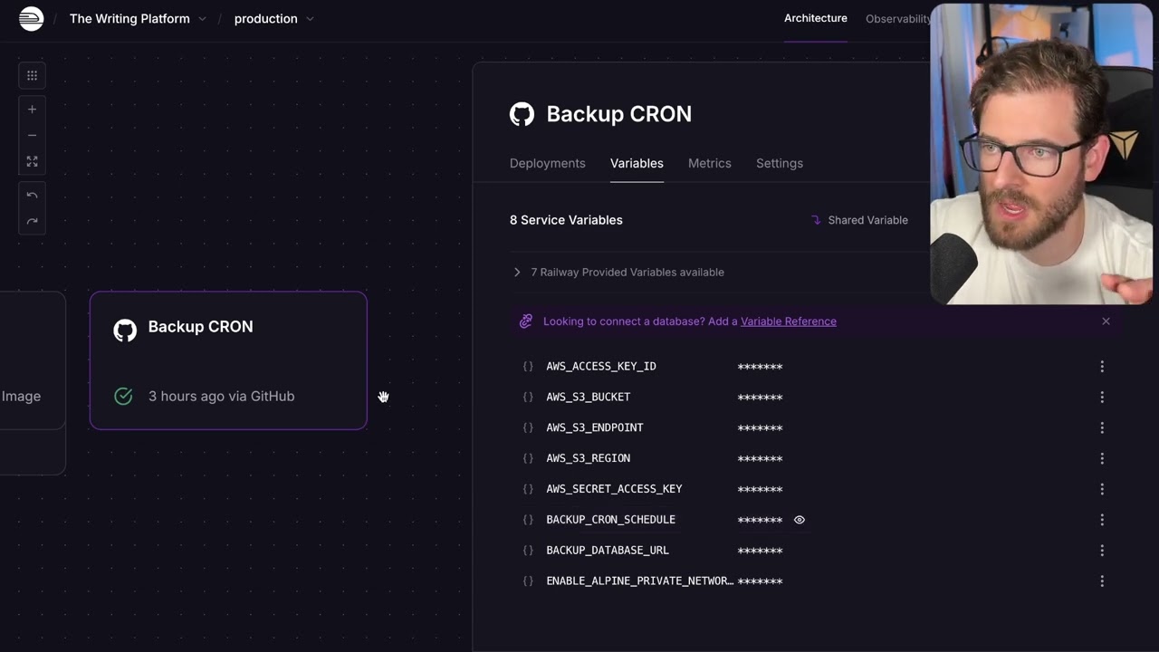This screenshot has width=1159, height=652.
Task: Open The Writing Platform project dropdown
Action: (x=138, y=18)
